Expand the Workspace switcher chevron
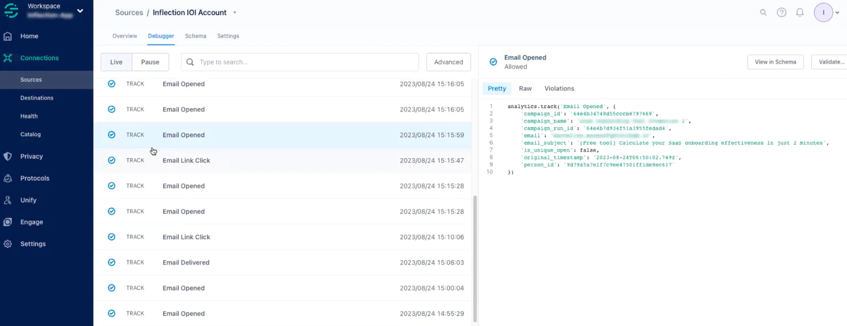The width and height of the screenshot is (847, 326). (x=80, y=11)
